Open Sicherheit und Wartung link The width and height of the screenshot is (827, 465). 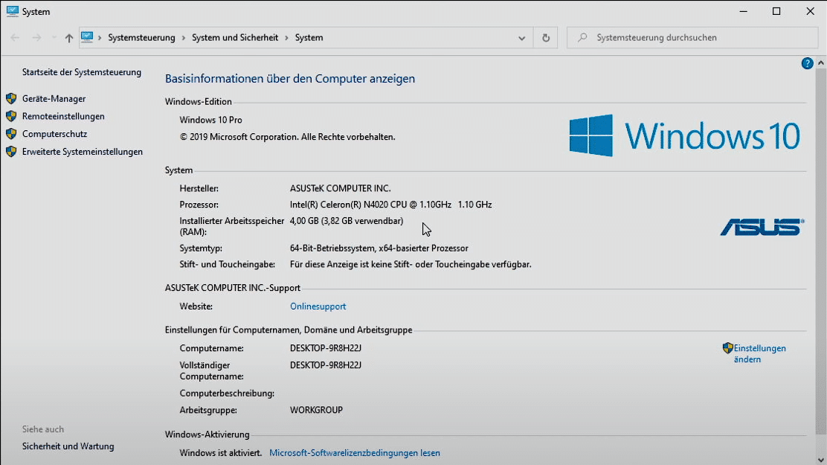[x=68, y=446]
